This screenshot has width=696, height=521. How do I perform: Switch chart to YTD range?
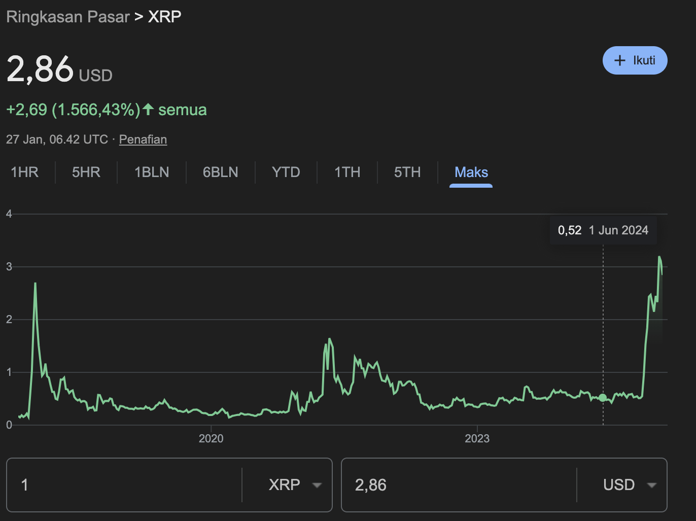pyautogui.click(x=286, y=172)
